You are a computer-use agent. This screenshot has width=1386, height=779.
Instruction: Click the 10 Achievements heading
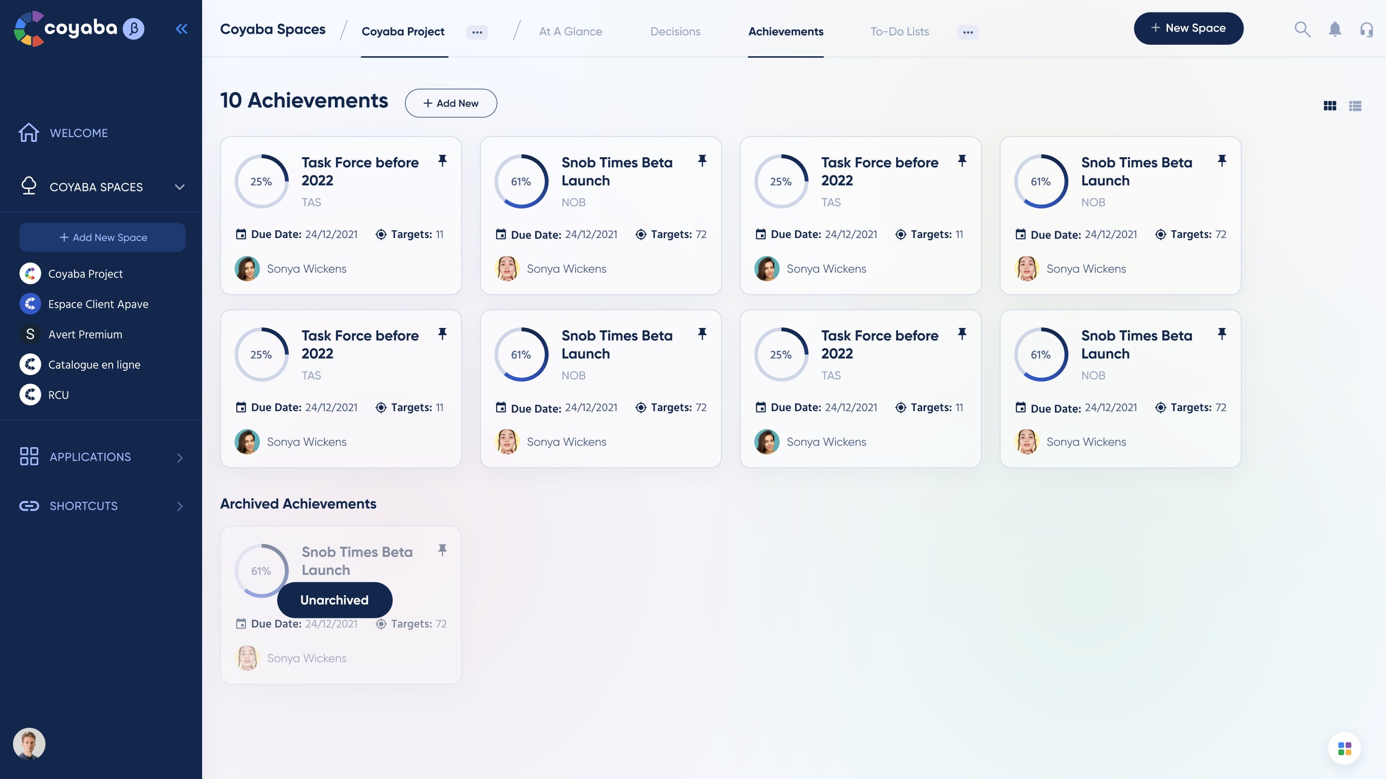[x=304, y=101]
